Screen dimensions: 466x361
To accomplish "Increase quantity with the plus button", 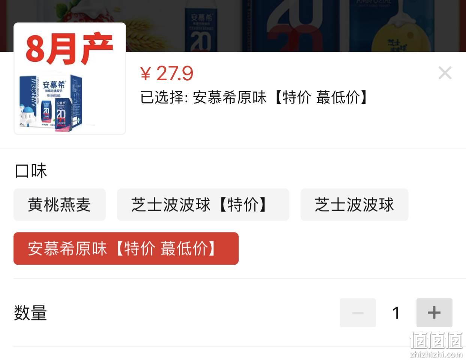I will tap(434, 313).
